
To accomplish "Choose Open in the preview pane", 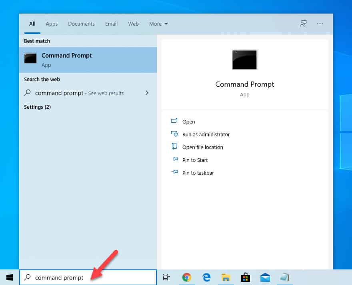I will (188, 122).
